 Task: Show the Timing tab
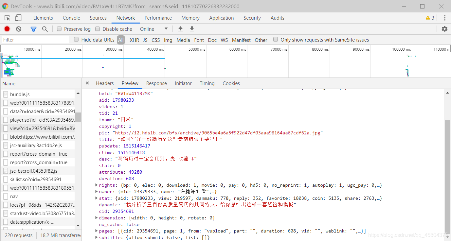[207, 83]
